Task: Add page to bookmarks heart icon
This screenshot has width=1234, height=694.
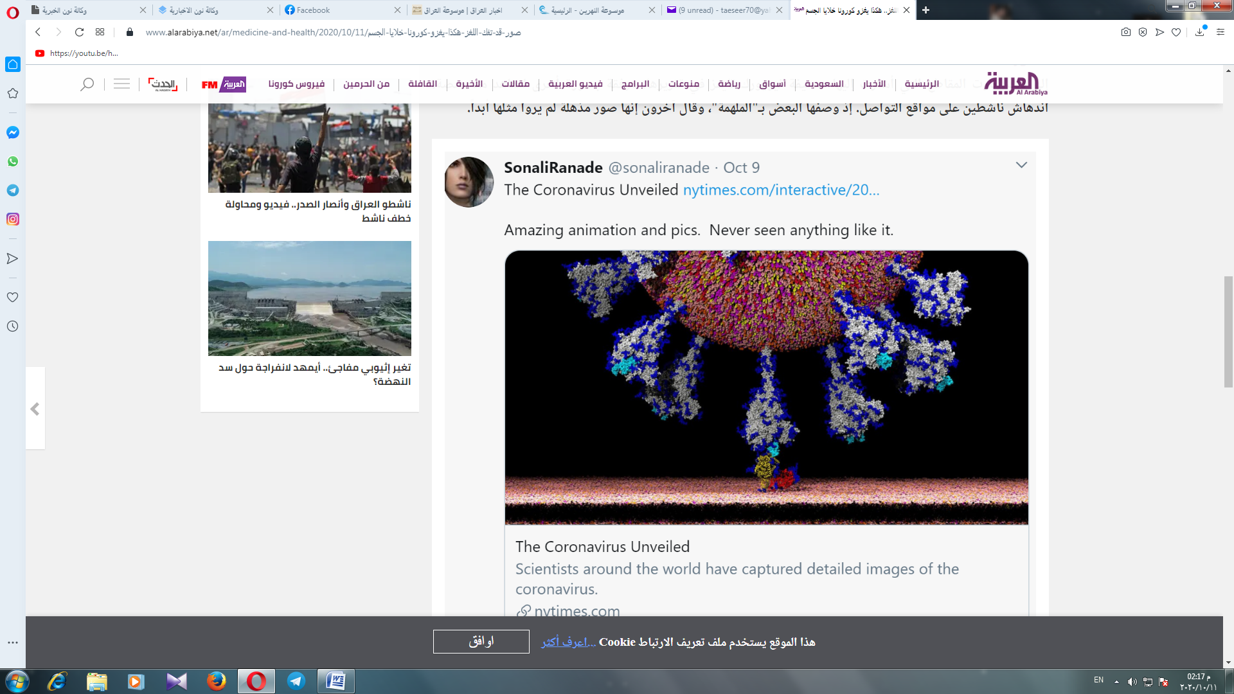Action: 1176,32
